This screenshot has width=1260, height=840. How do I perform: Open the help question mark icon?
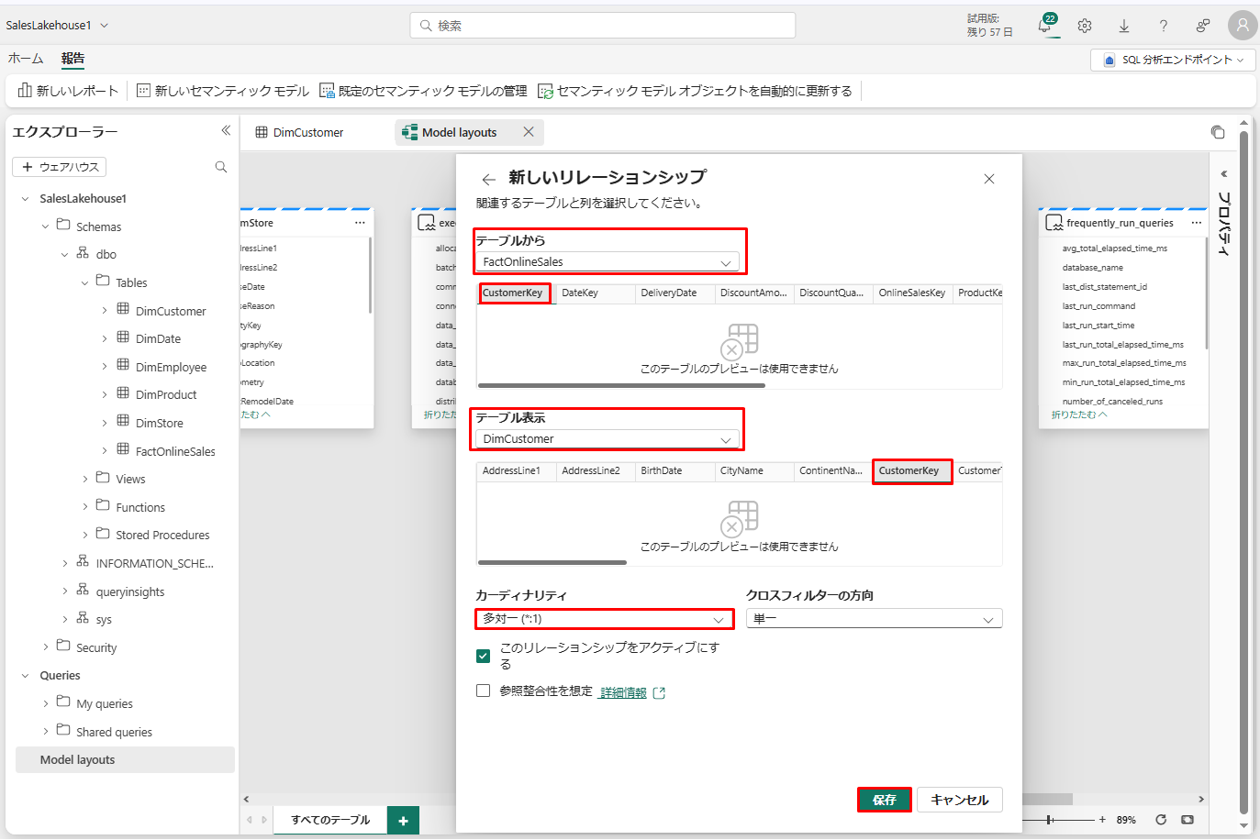(x=1164, y=26)
